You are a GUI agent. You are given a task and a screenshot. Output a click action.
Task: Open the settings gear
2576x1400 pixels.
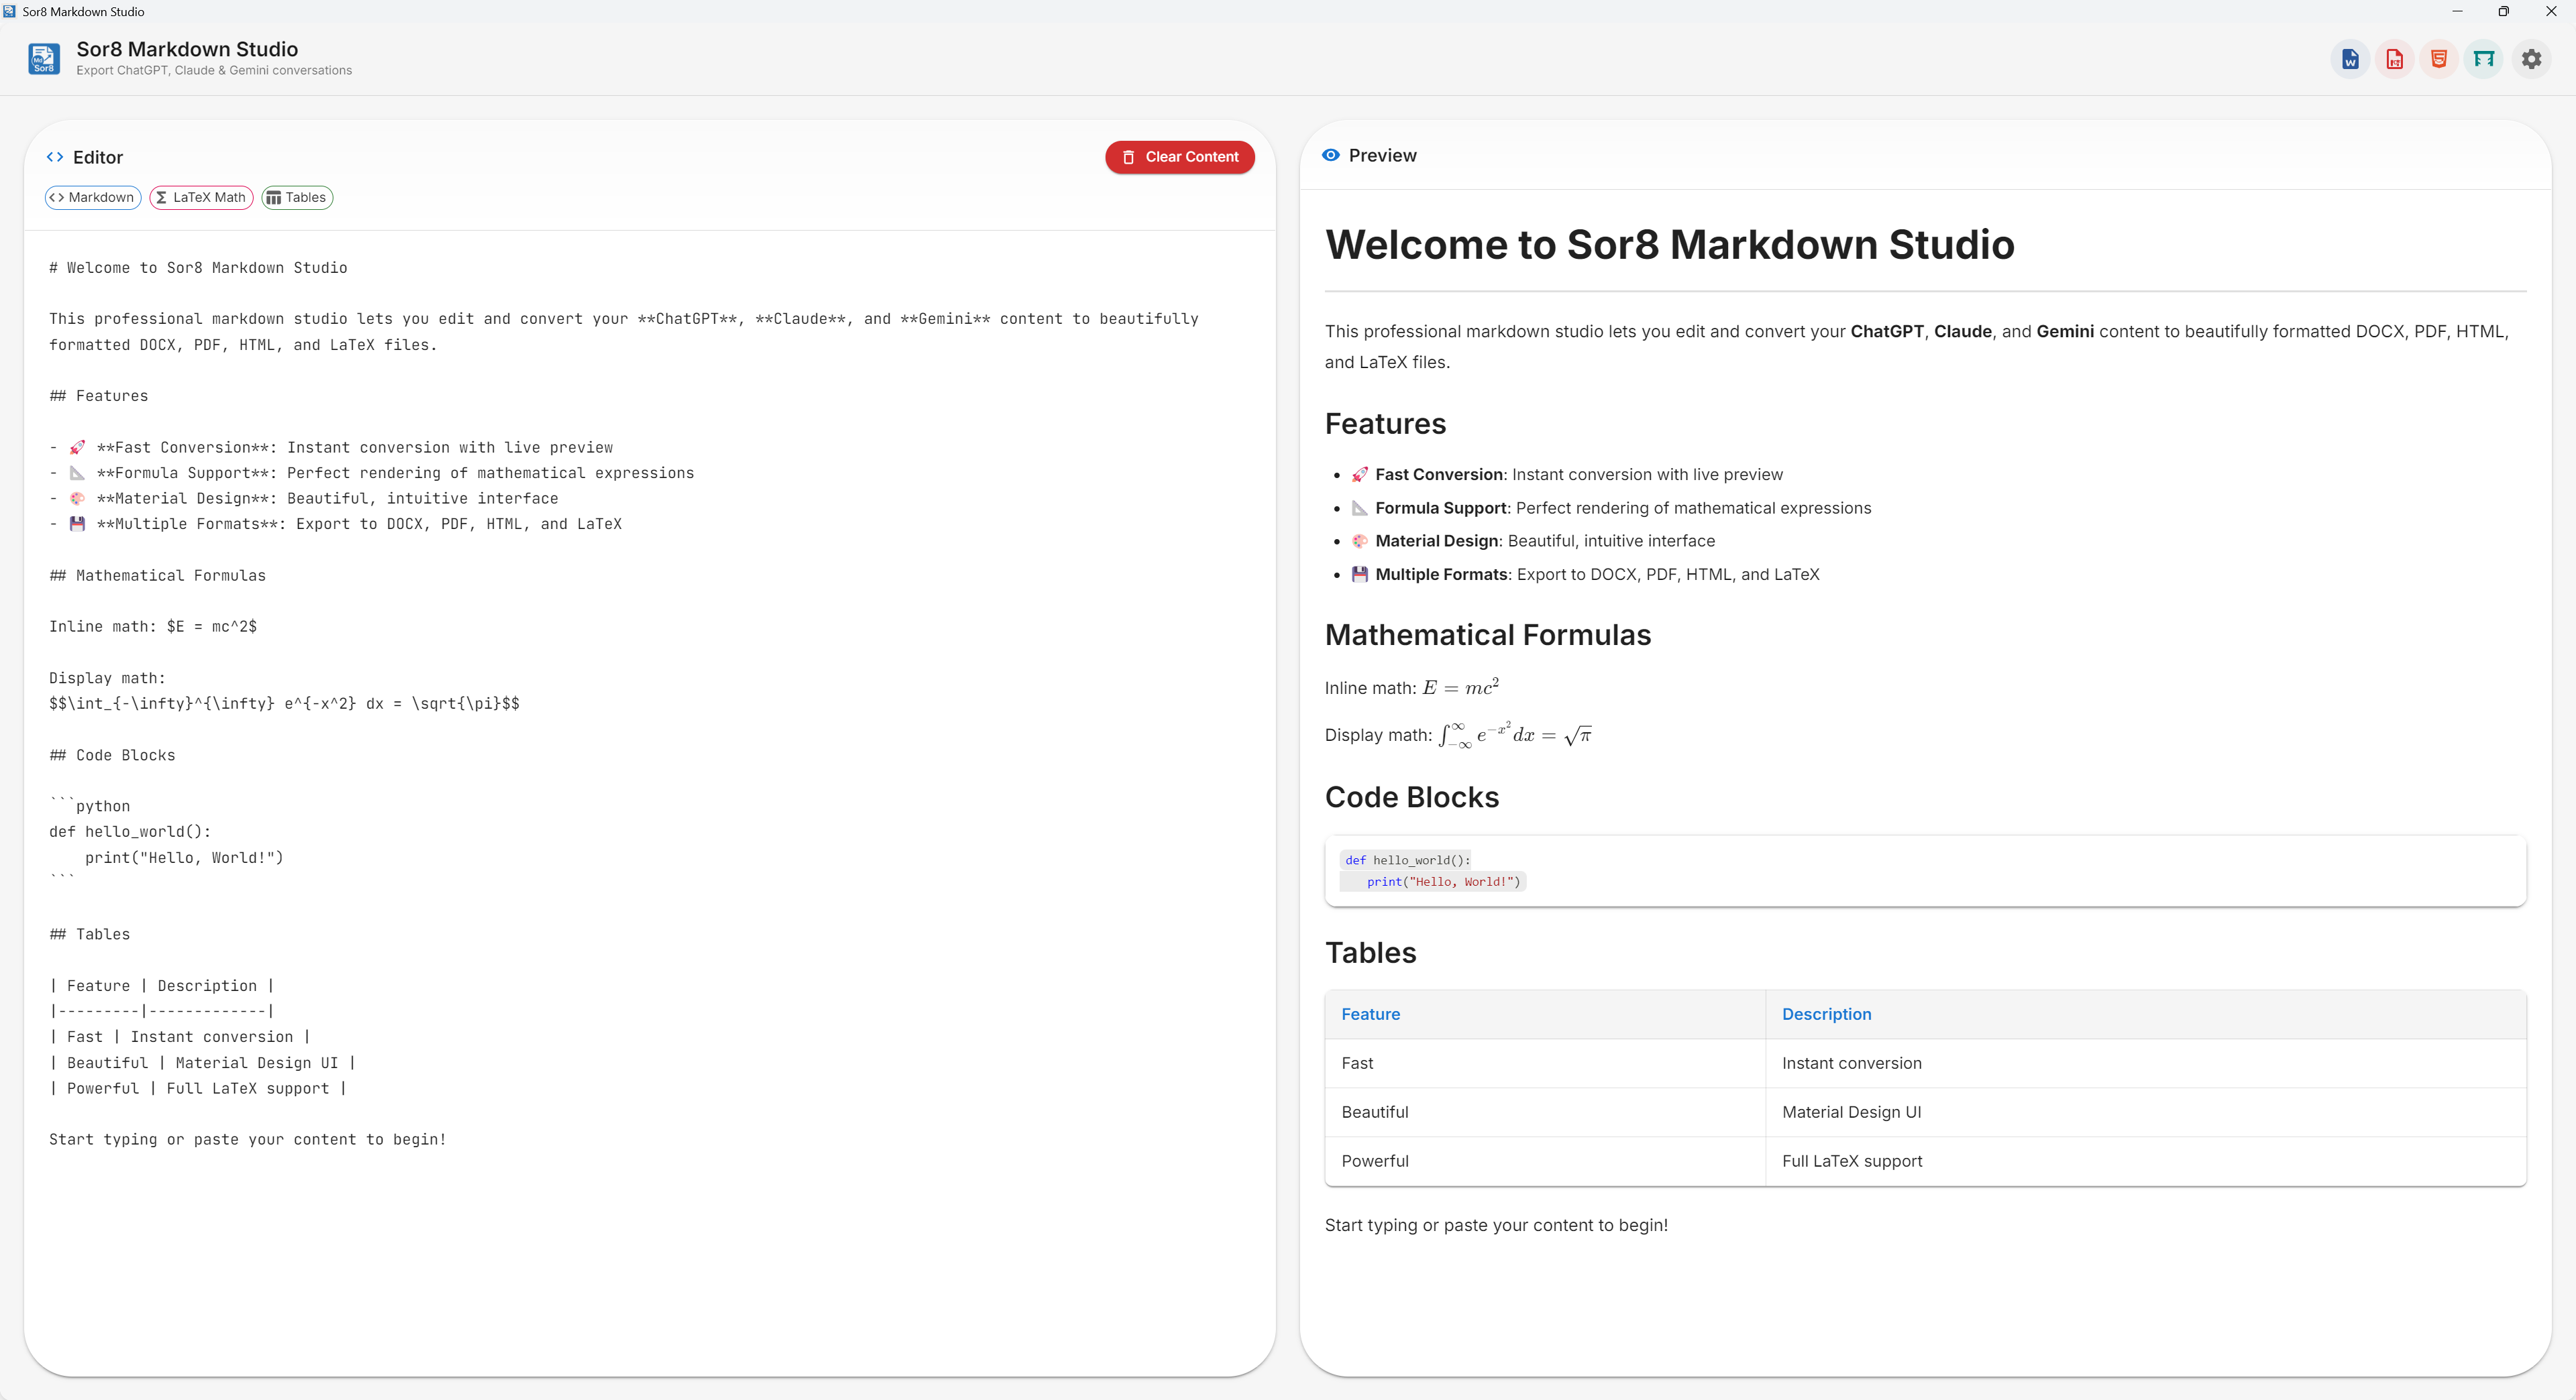click(2531, 58)
